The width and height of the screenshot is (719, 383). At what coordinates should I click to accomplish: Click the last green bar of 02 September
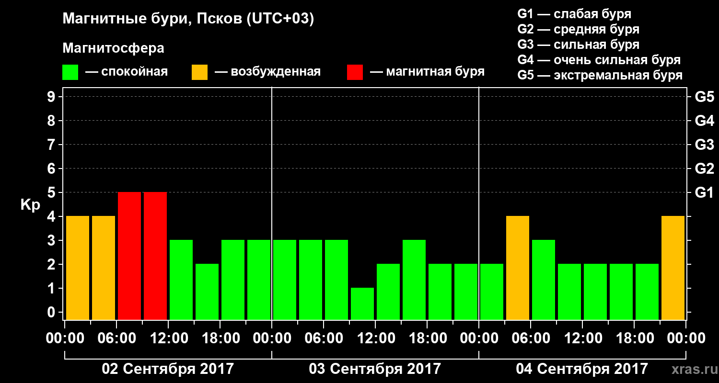coord(259,280)
